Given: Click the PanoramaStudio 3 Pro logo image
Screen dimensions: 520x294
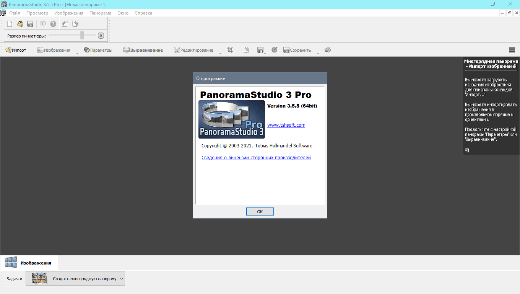Looking at the screenshot, I should tap(232, 119).
